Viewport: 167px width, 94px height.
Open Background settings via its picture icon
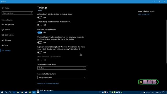(3, 25)
